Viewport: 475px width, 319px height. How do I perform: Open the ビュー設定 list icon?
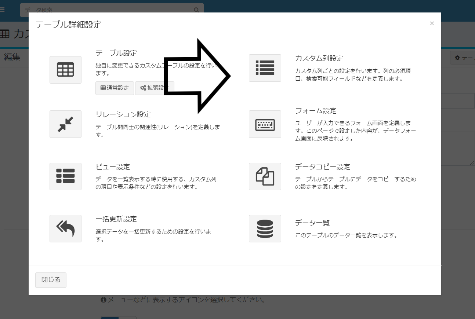tap(65, 176)
